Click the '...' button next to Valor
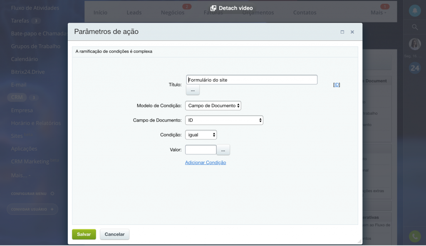Image resolution: width=426 pixels, height=246 pixels. point(223,150)
